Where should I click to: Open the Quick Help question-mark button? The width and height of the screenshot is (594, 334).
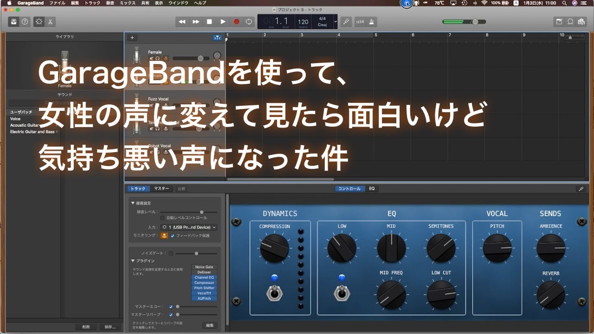click(x=25, y=21)
